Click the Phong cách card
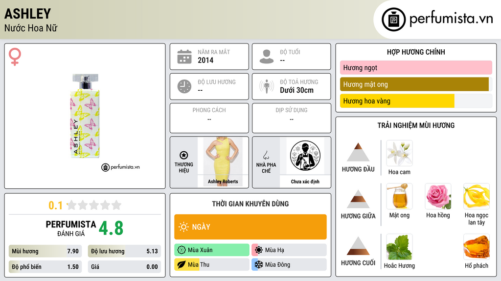This screenshot has width=501, height=281. coord(209,118)
